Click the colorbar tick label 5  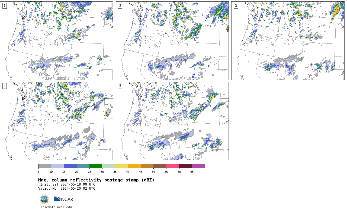click(x=38, y=172)
